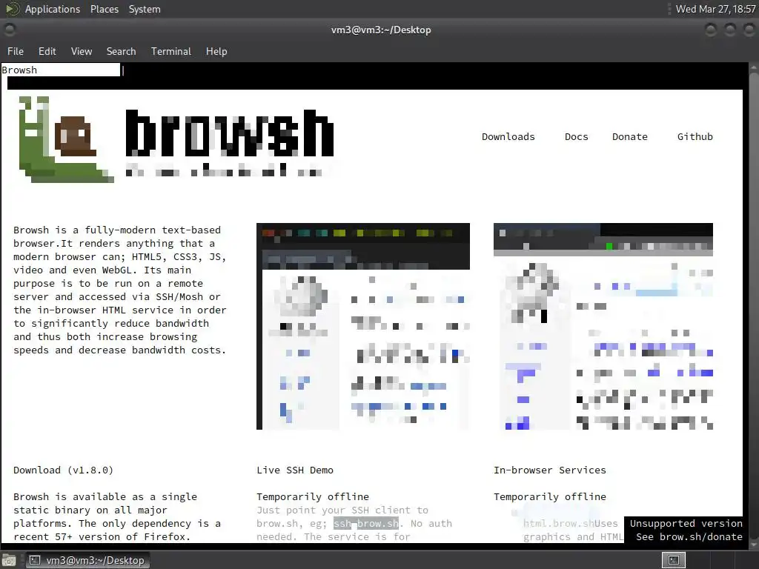Click the right light-themed screenshot thumbnail
This screenshot has height=569, width=759.
(603, 326)
